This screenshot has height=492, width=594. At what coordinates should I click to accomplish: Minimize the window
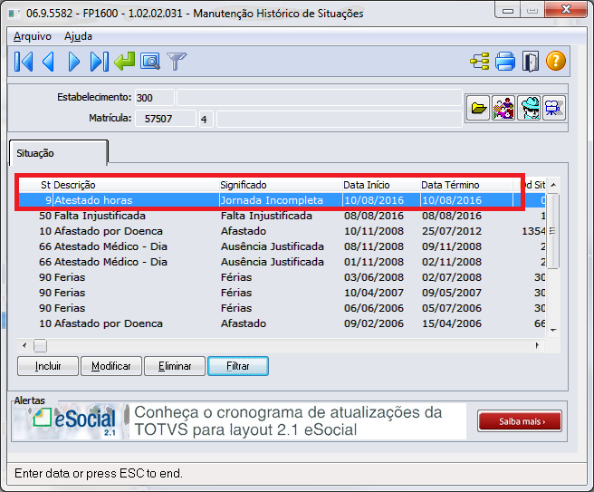coord(508,11)
